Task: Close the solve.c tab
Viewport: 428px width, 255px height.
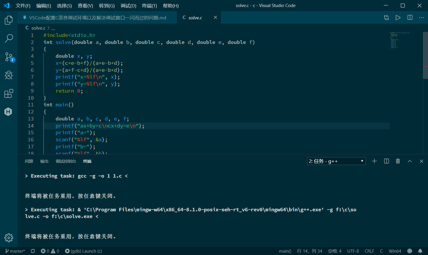Action: (215, 18)
